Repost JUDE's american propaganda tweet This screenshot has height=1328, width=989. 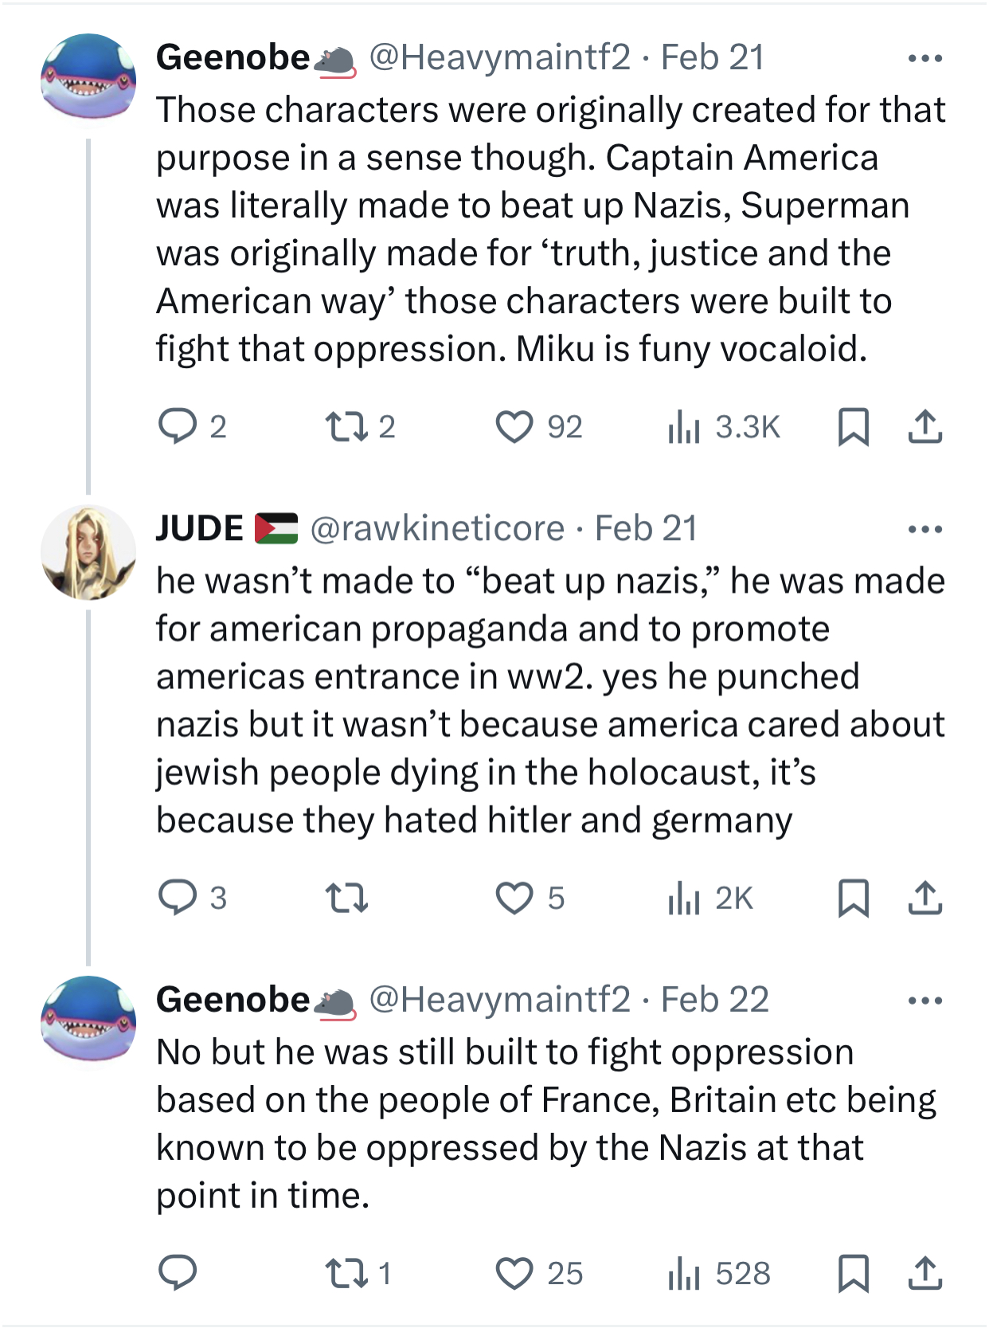348,898
